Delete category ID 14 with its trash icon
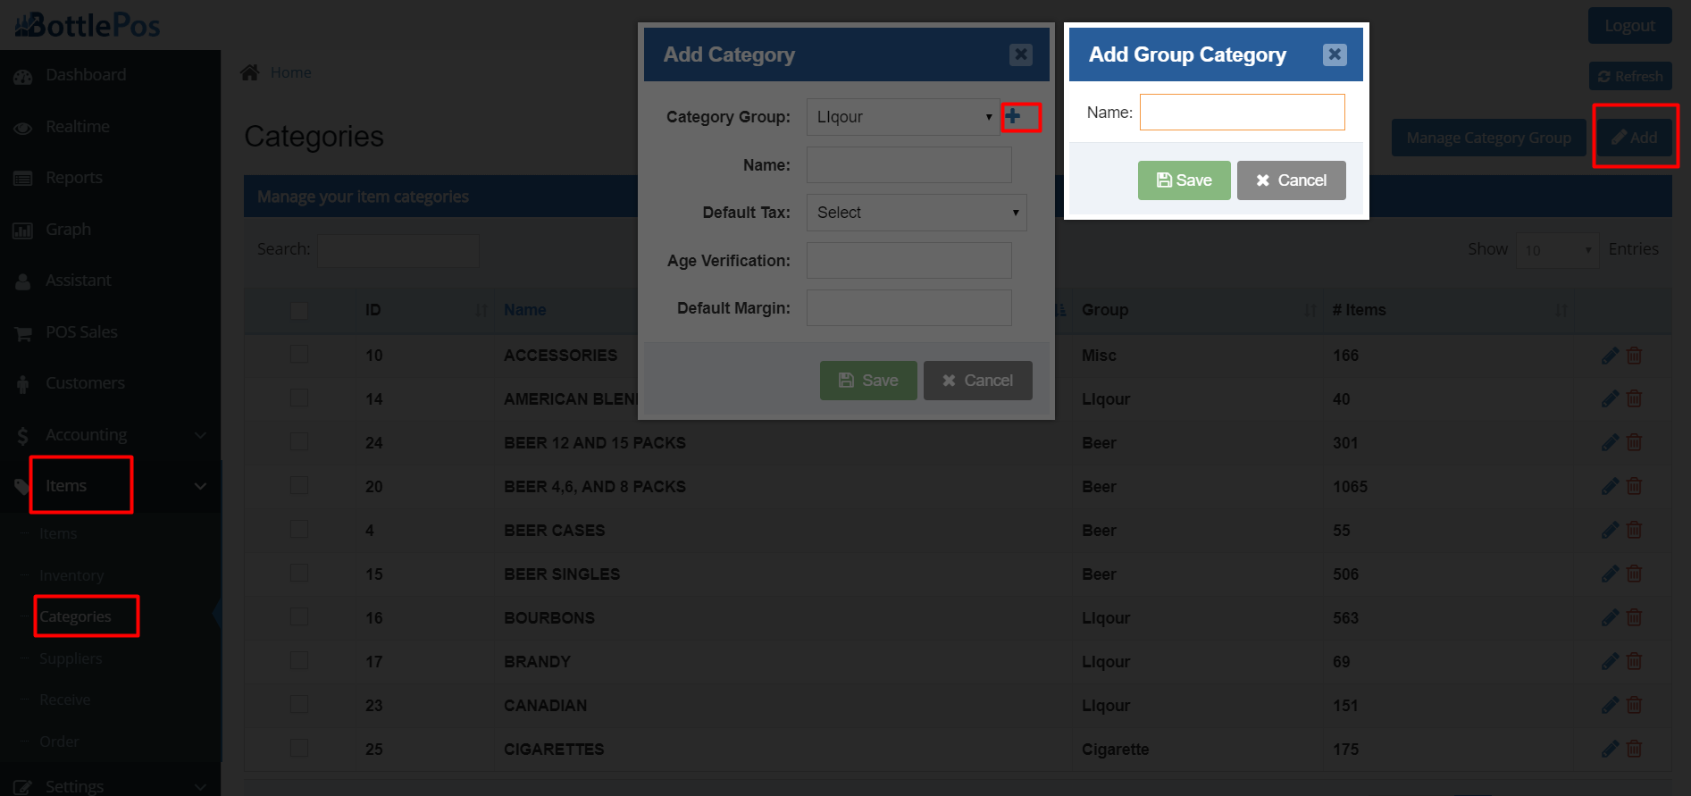This screenshot has width=1691, height=796. pyautogui.click(x=1634, y=398)
